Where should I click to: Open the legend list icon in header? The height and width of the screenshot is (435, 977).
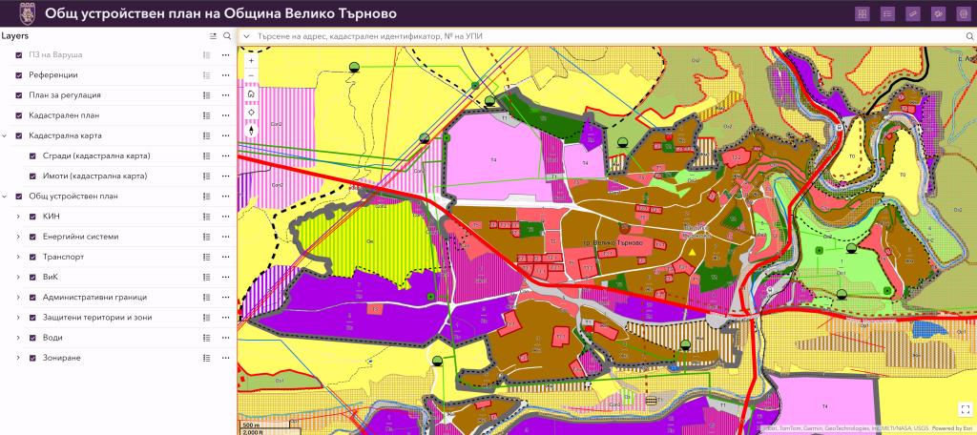pyautogui.click(x=888, y=13)
